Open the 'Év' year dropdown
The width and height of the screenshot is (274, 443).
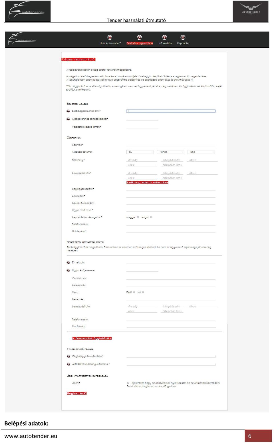pos(140,152)
